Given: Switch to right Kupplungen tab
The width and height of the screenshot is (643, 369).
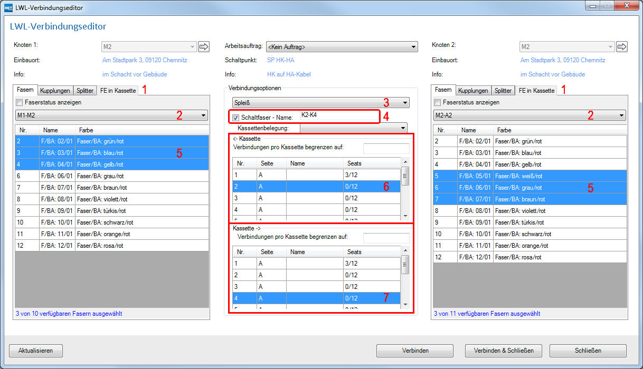Looking at the screenshot, I should click(473, 91).
